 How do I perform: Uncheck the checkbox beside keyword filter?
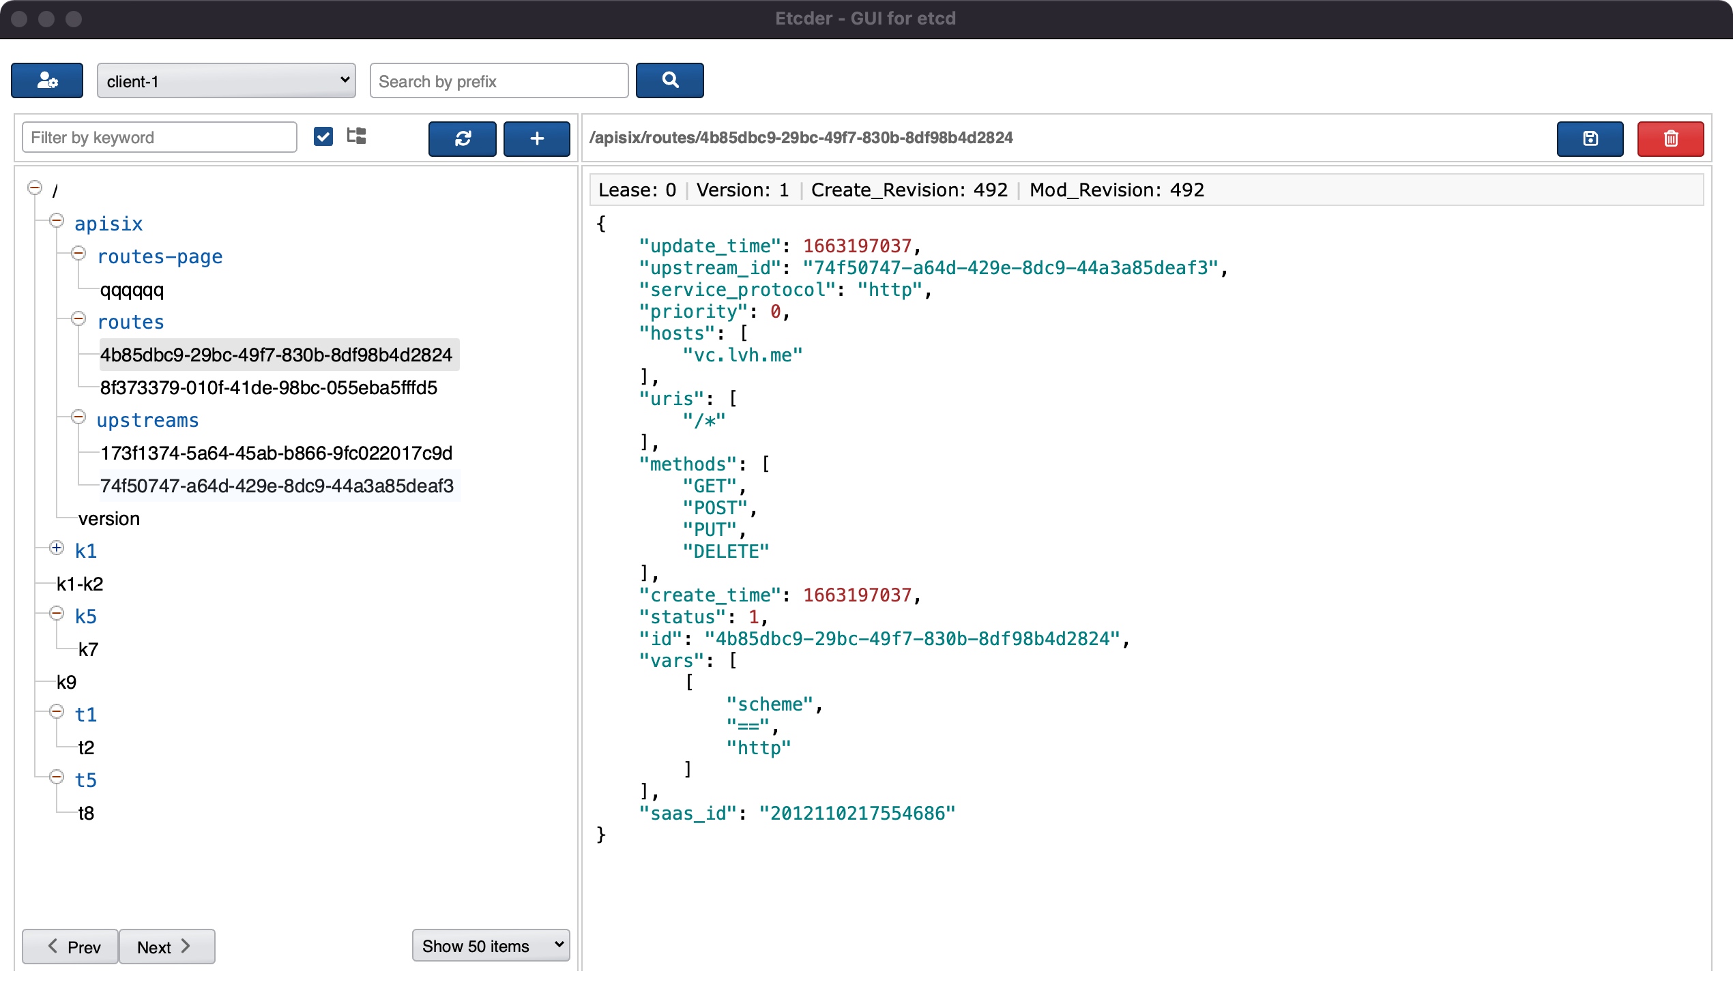click(x=323, y=136)
